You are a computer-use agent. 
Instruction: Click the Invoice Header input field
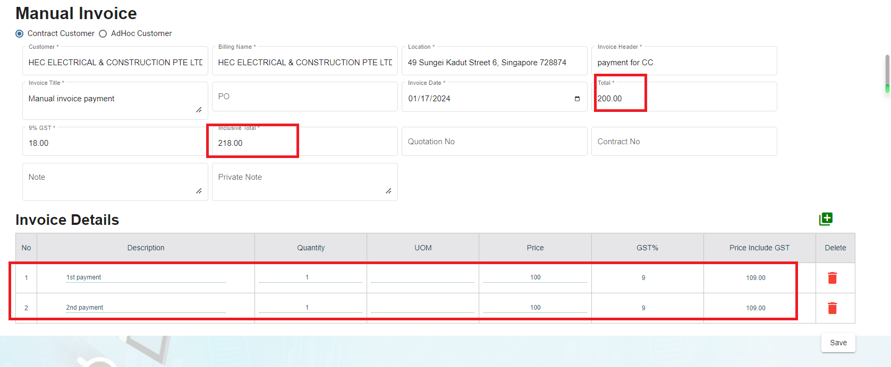[x=684, y=63]
